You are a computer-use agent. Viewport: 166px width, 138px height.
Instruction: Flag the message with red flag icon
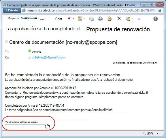[69, 19]
